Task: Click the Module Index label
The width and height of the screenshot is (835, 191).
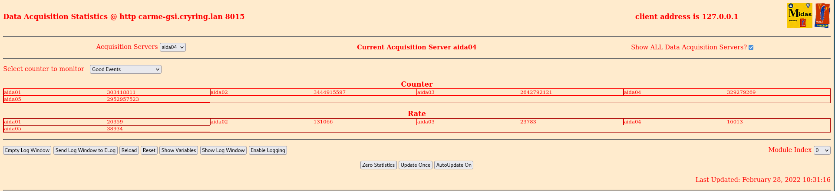Action: pyautogui.click(x=790, y=150)
